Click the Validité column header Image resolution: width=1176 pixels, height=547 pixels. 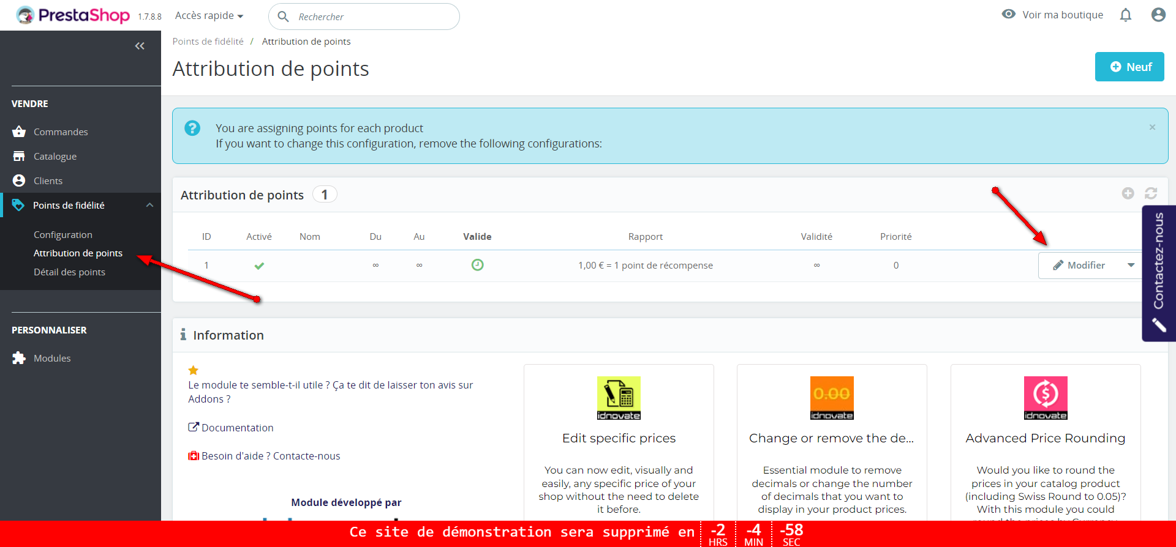816,236
